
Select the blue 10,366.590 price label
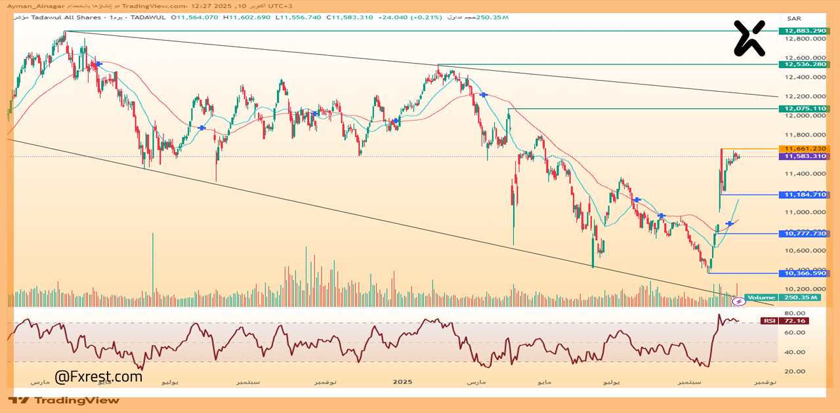[x=803, y=273]
